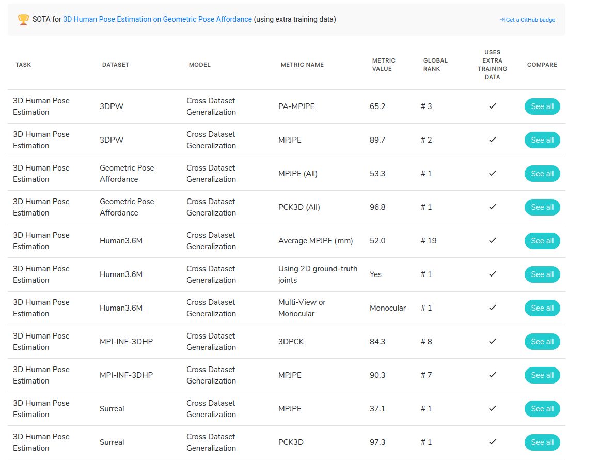This screenshot has height=460, width=600.
Task: Click the checkmark in the 3DPCK row
Action: 493,341
